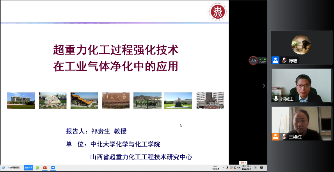Viewport: 334px width, 172px height.
Task: Click 陈聪's muted microphone icon
Action: (284, 61)
